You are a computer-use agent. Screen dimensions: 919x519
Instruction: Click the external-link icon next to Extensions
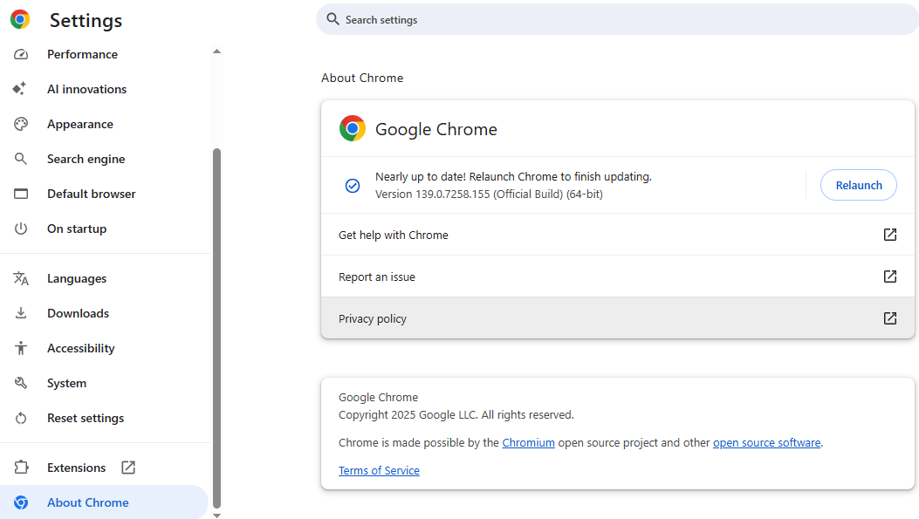127,467
